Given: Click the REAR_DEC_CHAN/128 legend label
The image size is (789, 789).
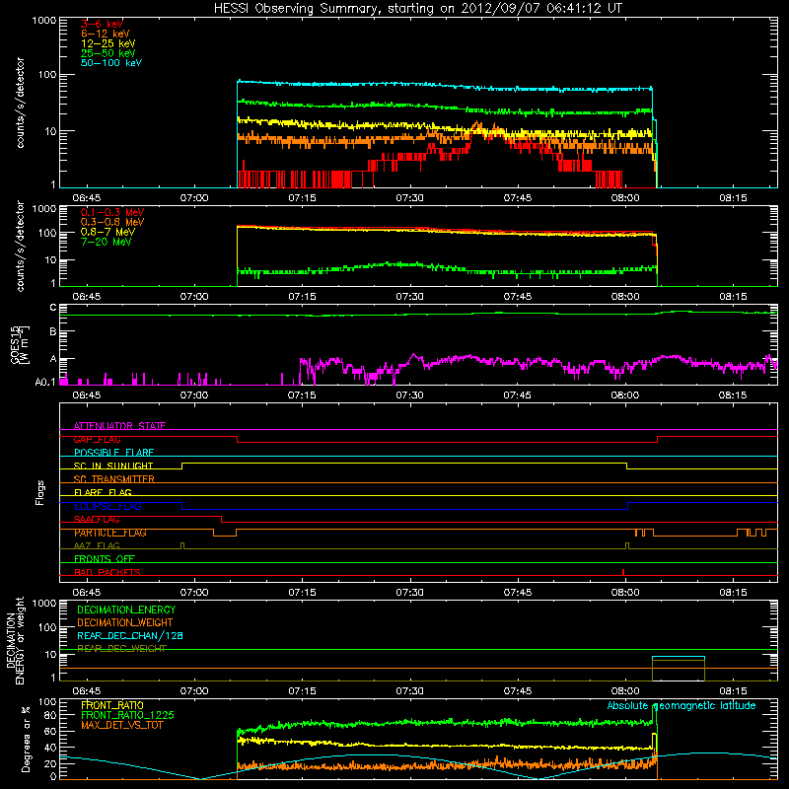Looking at the screenshot, I should coord(130,636).
